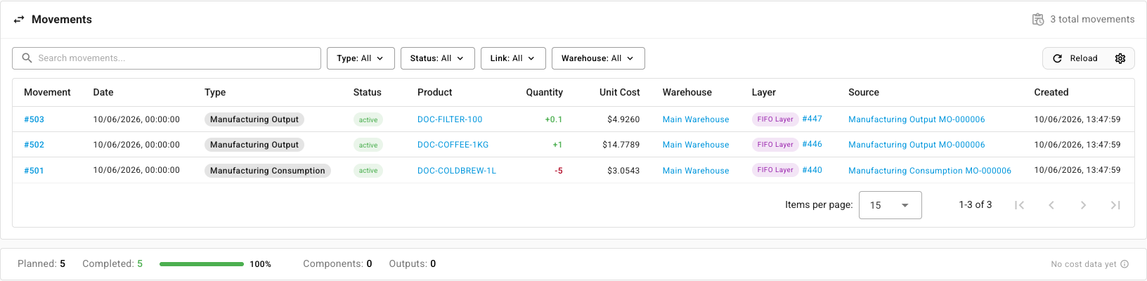Click Manufacturing Output badge in row #503
This screenshot has width=1147, height=281.
click(x=254, y=119)
